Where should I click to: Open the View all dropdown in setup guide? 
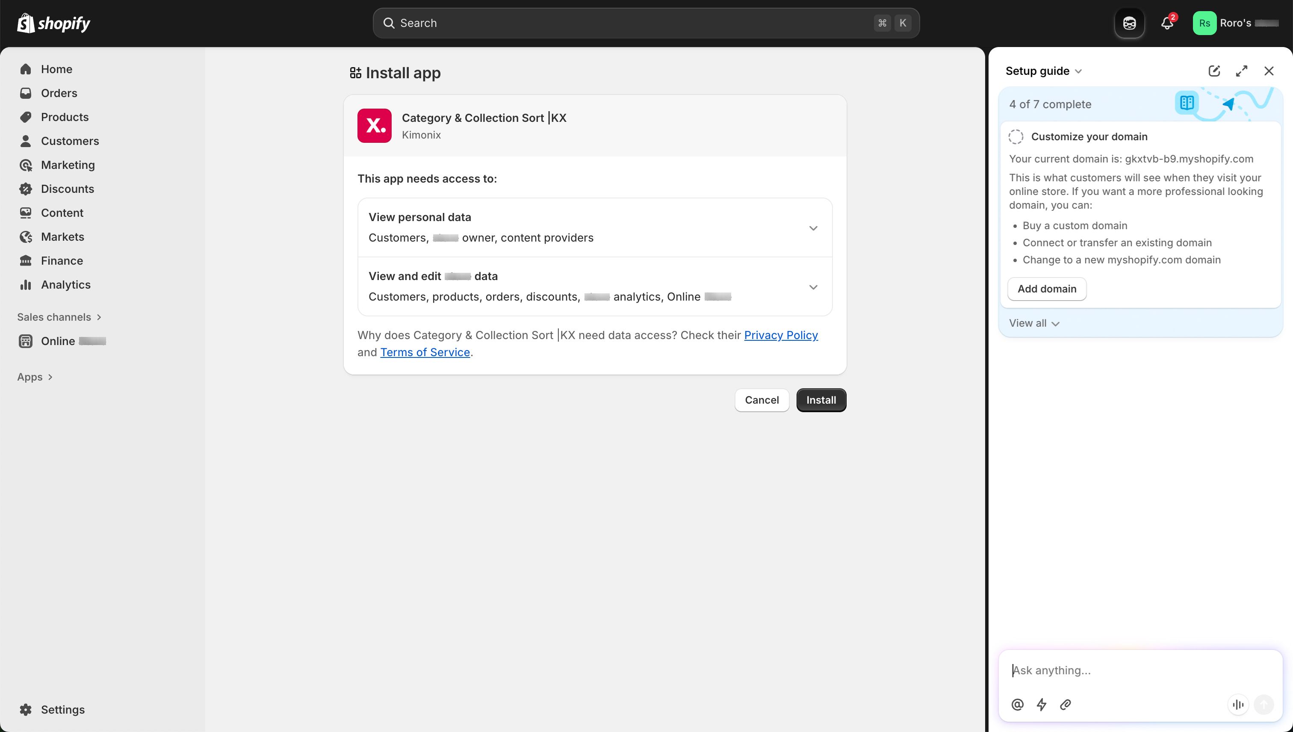point(1033,323)
